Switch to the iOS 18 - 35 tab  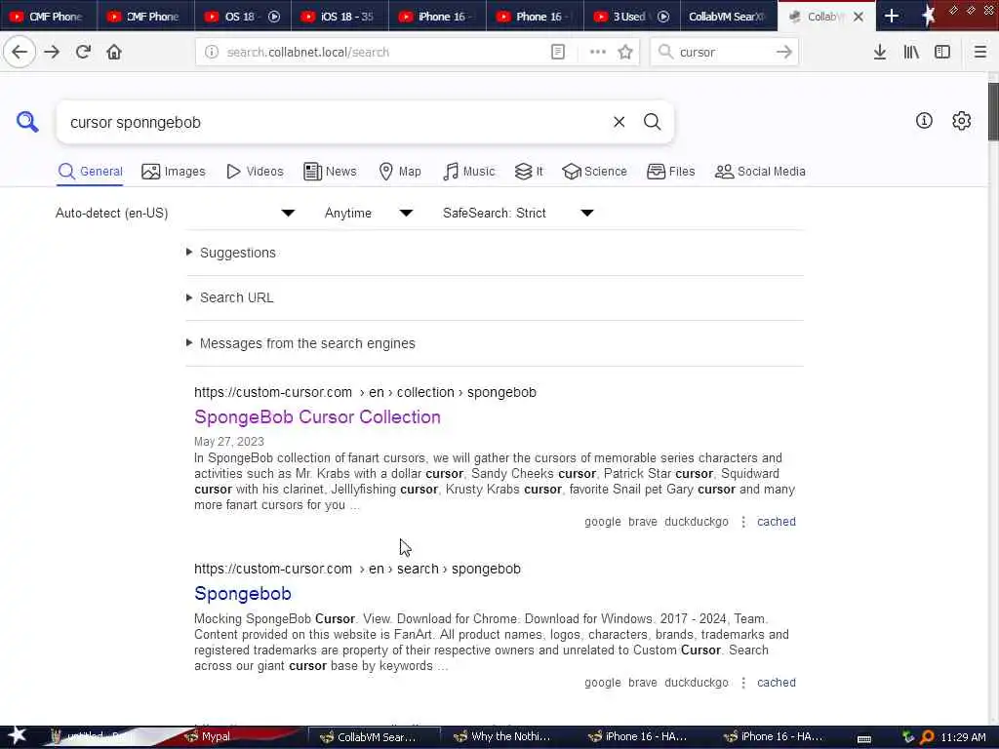click(x=340, y=16)
